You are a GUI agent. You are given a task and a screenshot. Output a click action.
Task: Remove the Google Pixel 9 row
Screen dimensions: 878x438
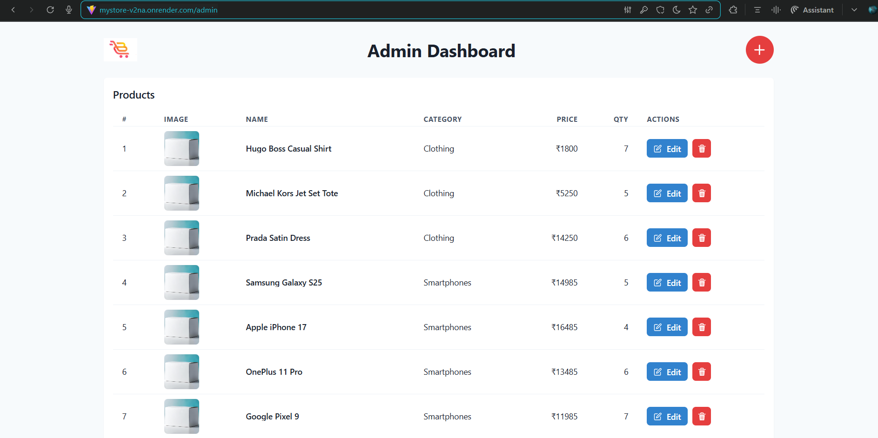pyautogui.click(x=701, y=417)
